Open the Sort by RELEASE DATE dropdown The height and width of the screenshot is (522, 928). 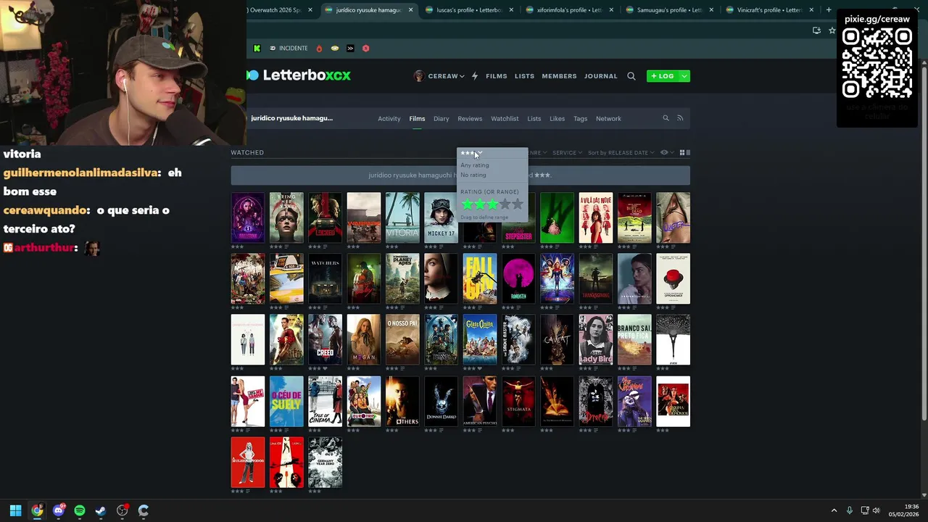point(621,153)
